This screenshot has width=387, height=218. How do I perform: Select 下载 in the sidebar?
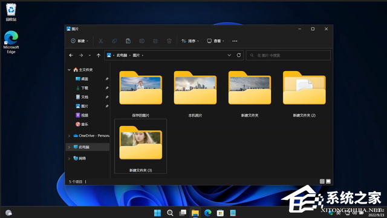82,88
